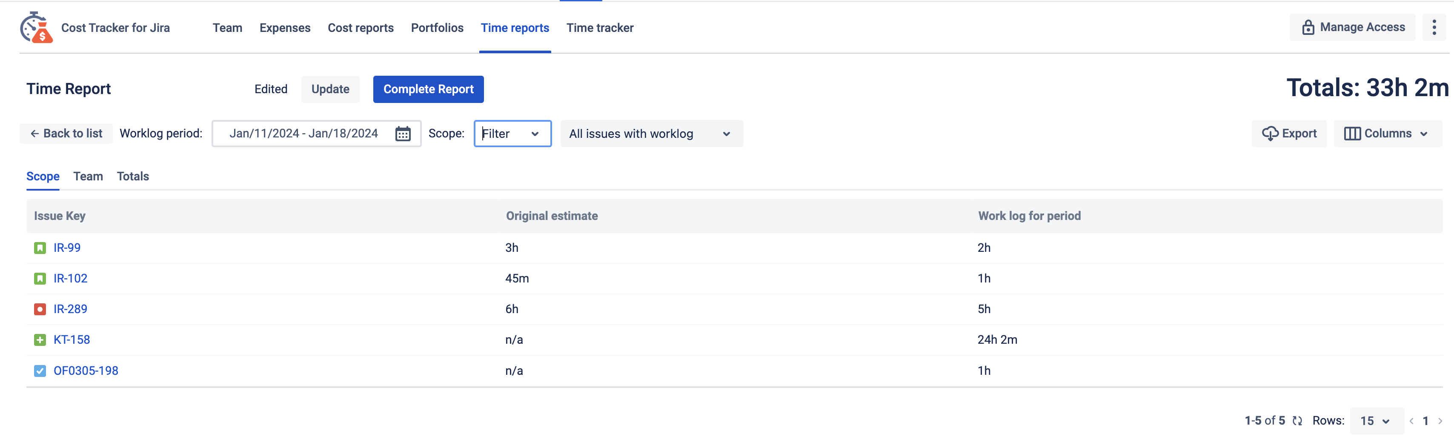Click the blue check icon beside OF0305-198

(40, 370)
